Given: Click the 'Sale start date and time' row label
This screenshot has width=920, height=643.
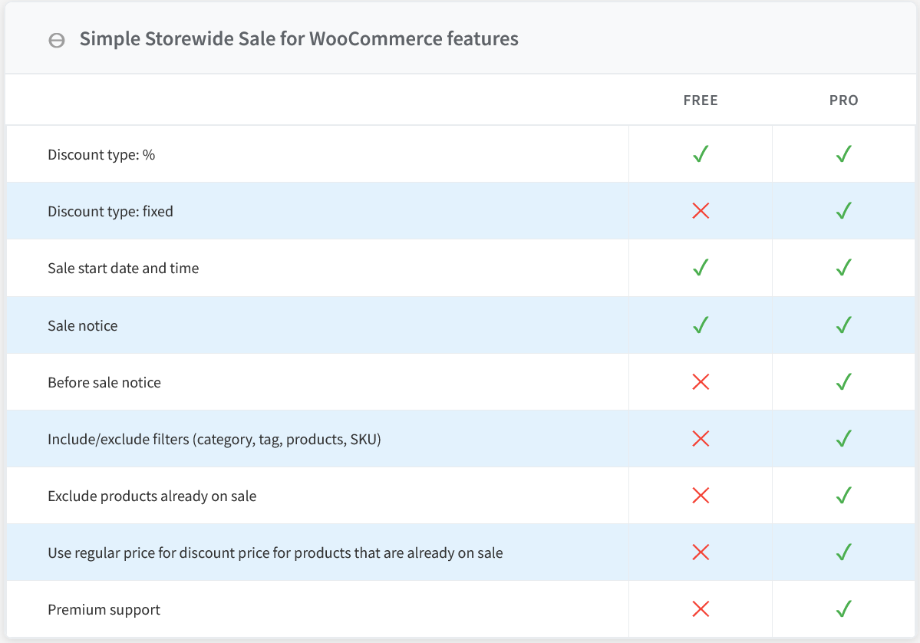Looking at the screenshot, I should (x=123, y=269).
